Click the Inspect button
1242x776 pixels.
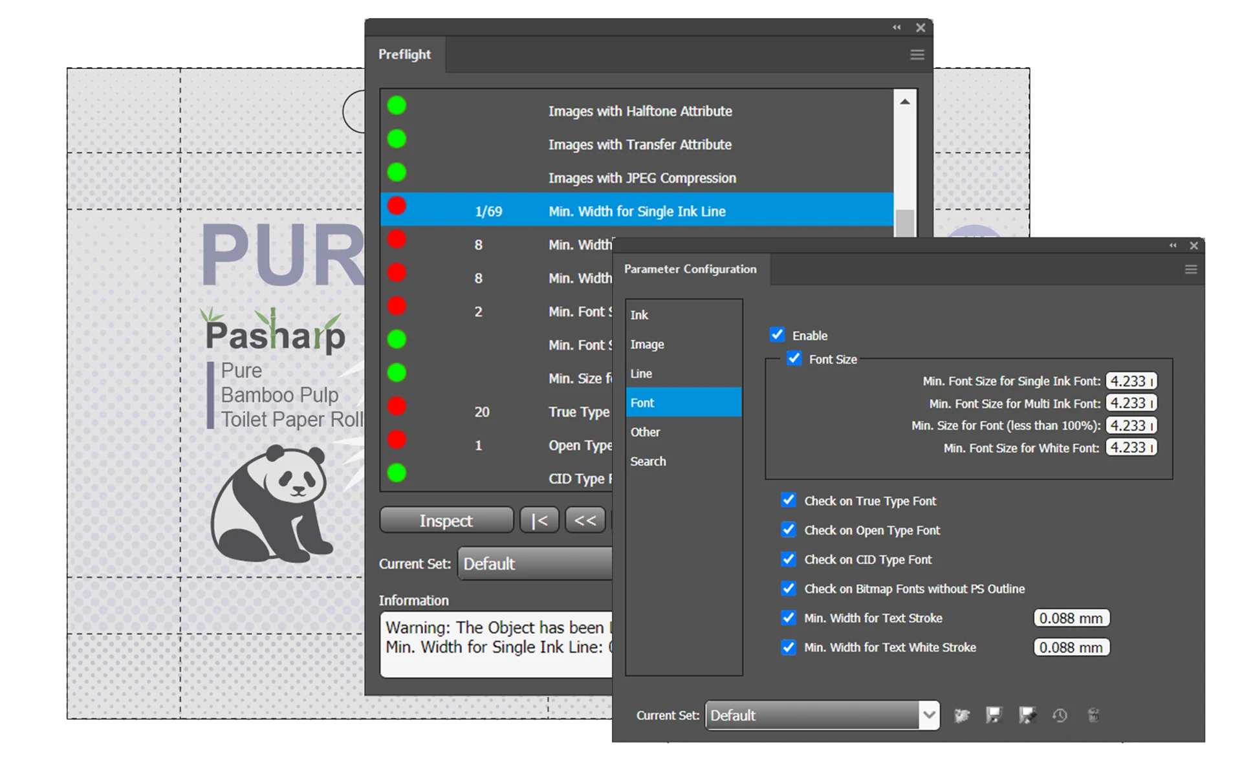[x=446, y=520]
